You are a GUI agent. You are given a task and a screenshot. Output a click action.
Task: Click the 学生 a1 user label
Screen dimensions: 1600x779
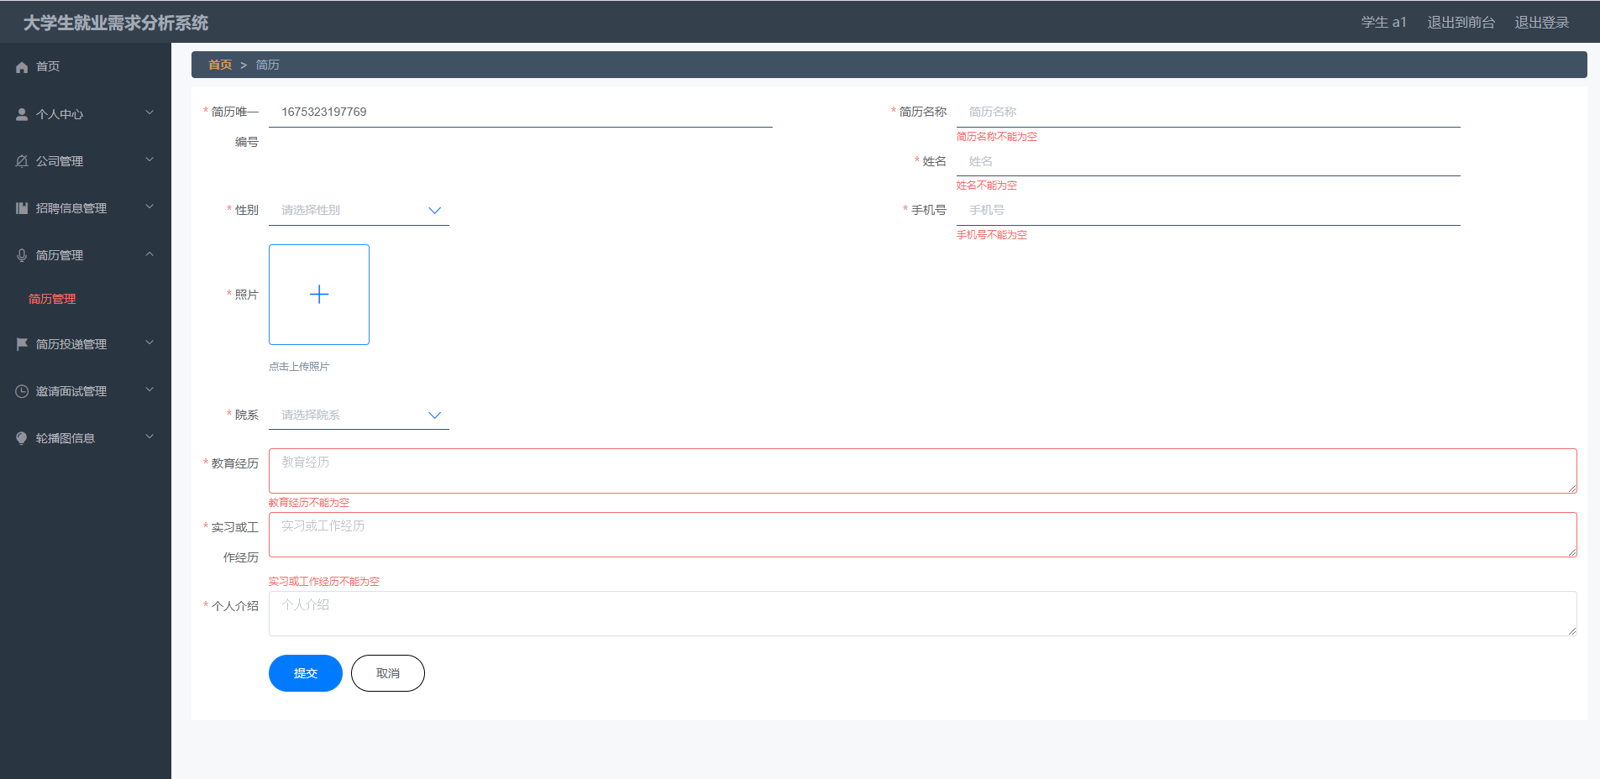pos(1383,23)
